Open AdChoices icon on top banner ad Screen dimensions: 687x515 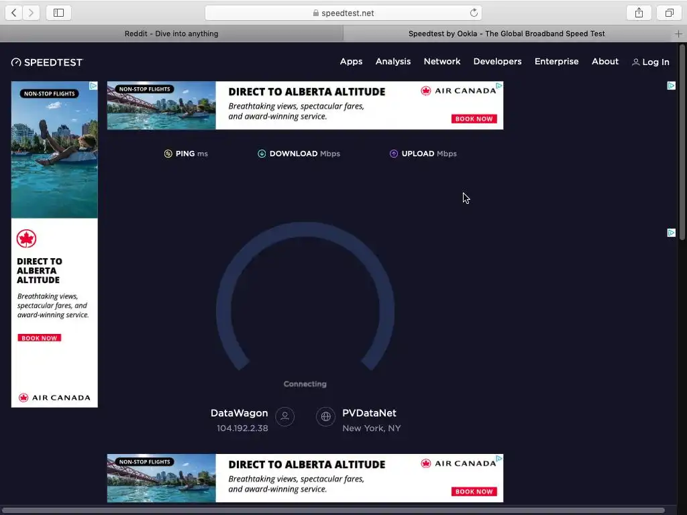pyautogui.click(x=499, y=86)
